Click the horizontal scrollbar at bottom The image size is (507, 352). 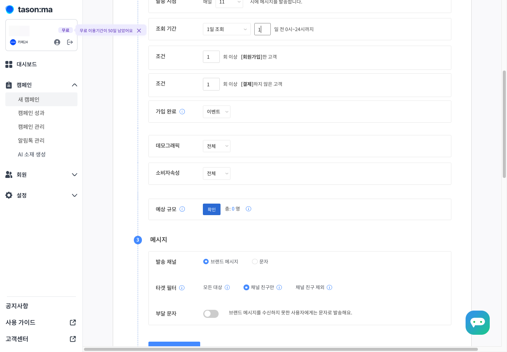coord(281,349)
